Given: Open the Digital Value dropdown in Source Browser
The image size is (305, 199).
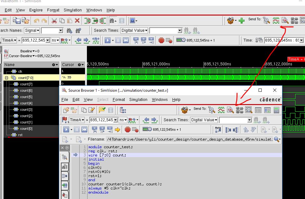Looking at the screenshot, I should pyautogui.click(x=204, y=120).
